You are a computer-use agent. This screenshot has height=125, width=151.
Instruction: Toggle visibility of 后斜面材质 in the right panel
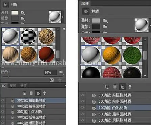coord(82,114)
